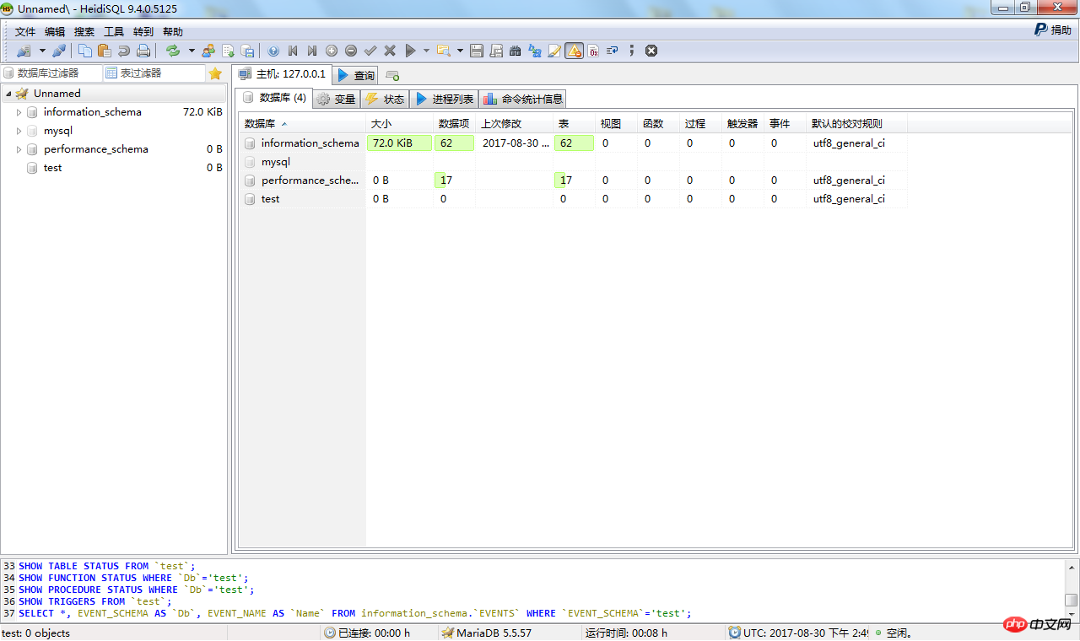Sort by the 数据库 column header
This screenshot has height=641, width=1080.
coord(303,124)
